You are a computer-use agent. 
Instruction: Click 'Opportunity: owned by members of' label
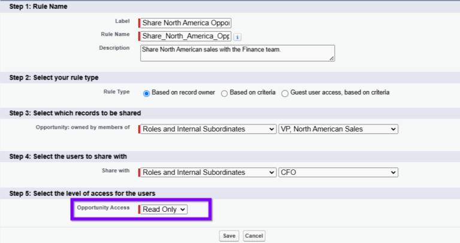(83, 127)
